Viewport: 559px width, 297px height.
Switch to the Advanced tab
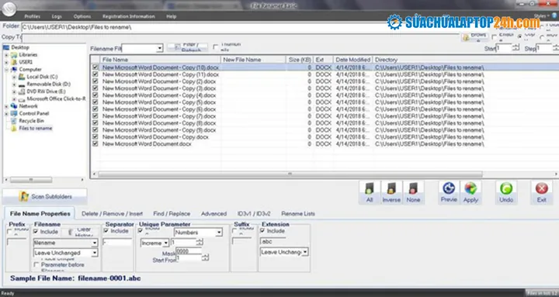tap(214, 214)
